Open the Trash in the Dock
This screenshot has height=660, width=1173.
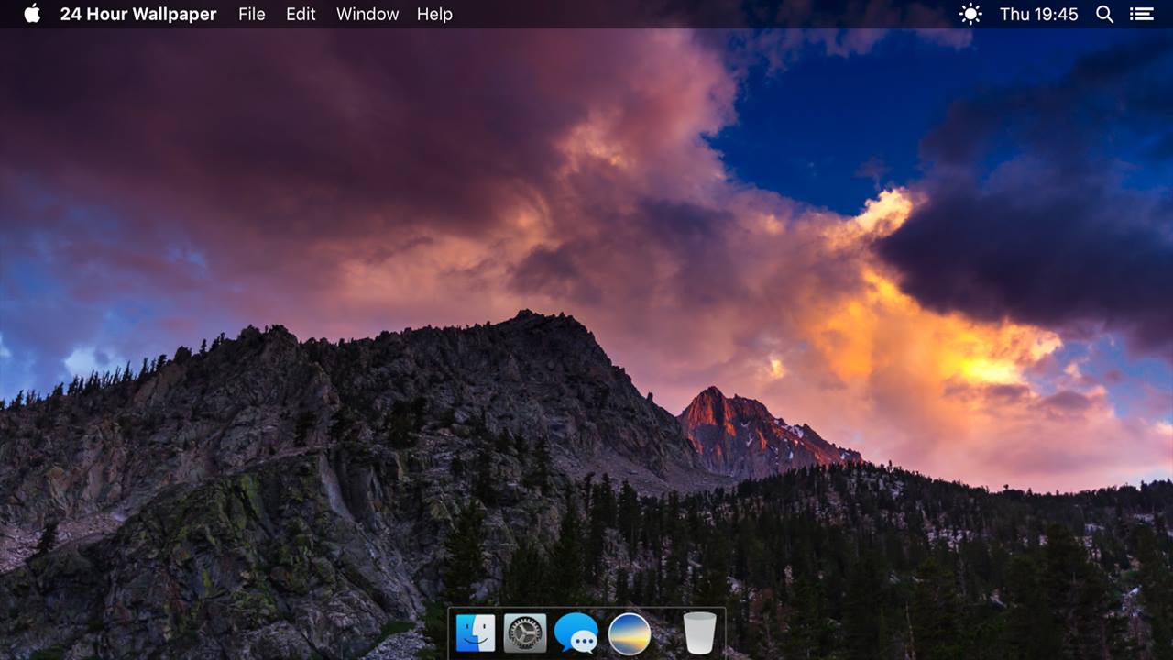[x=699, y=633]
